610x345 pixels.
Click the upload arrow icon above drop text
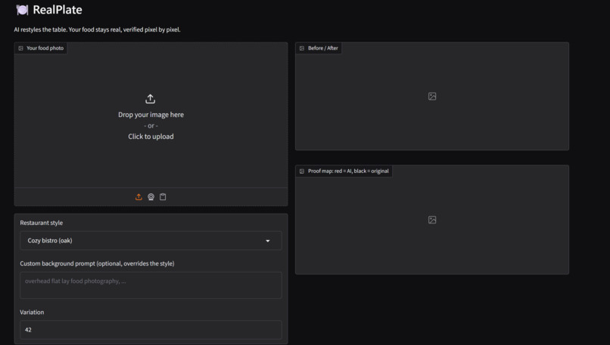[x=151, y=99]
